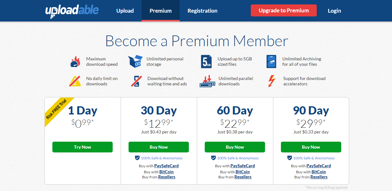Click the 5GB file size icon

pyautogui.click(x=206, y=61)
